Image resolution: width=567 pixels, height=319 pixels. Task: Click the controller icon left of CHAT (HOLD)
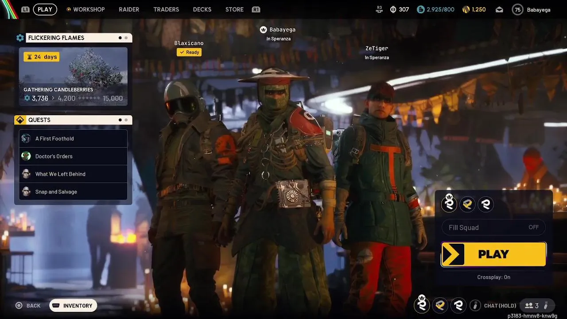coord(475,305)
